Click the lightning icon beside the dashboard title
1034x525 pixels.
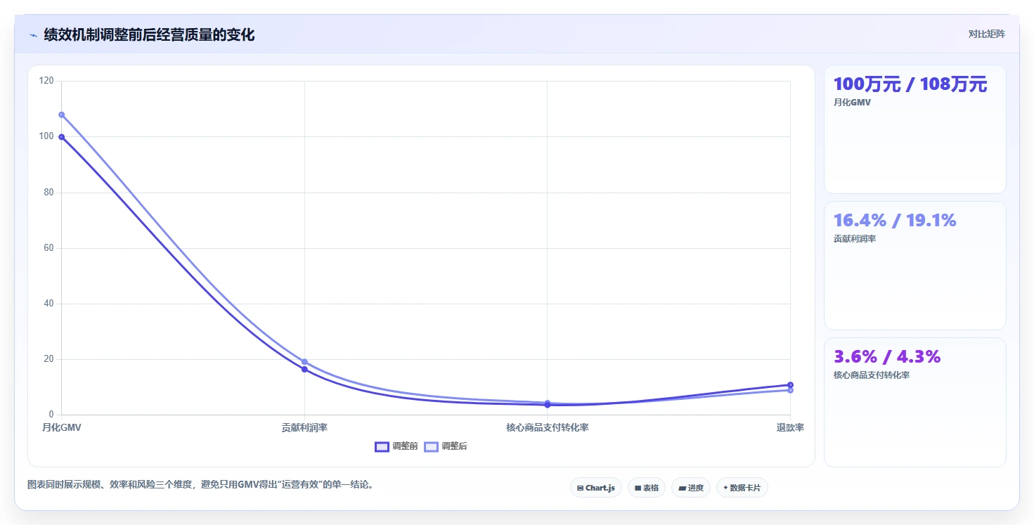click(x=33, y=35)
